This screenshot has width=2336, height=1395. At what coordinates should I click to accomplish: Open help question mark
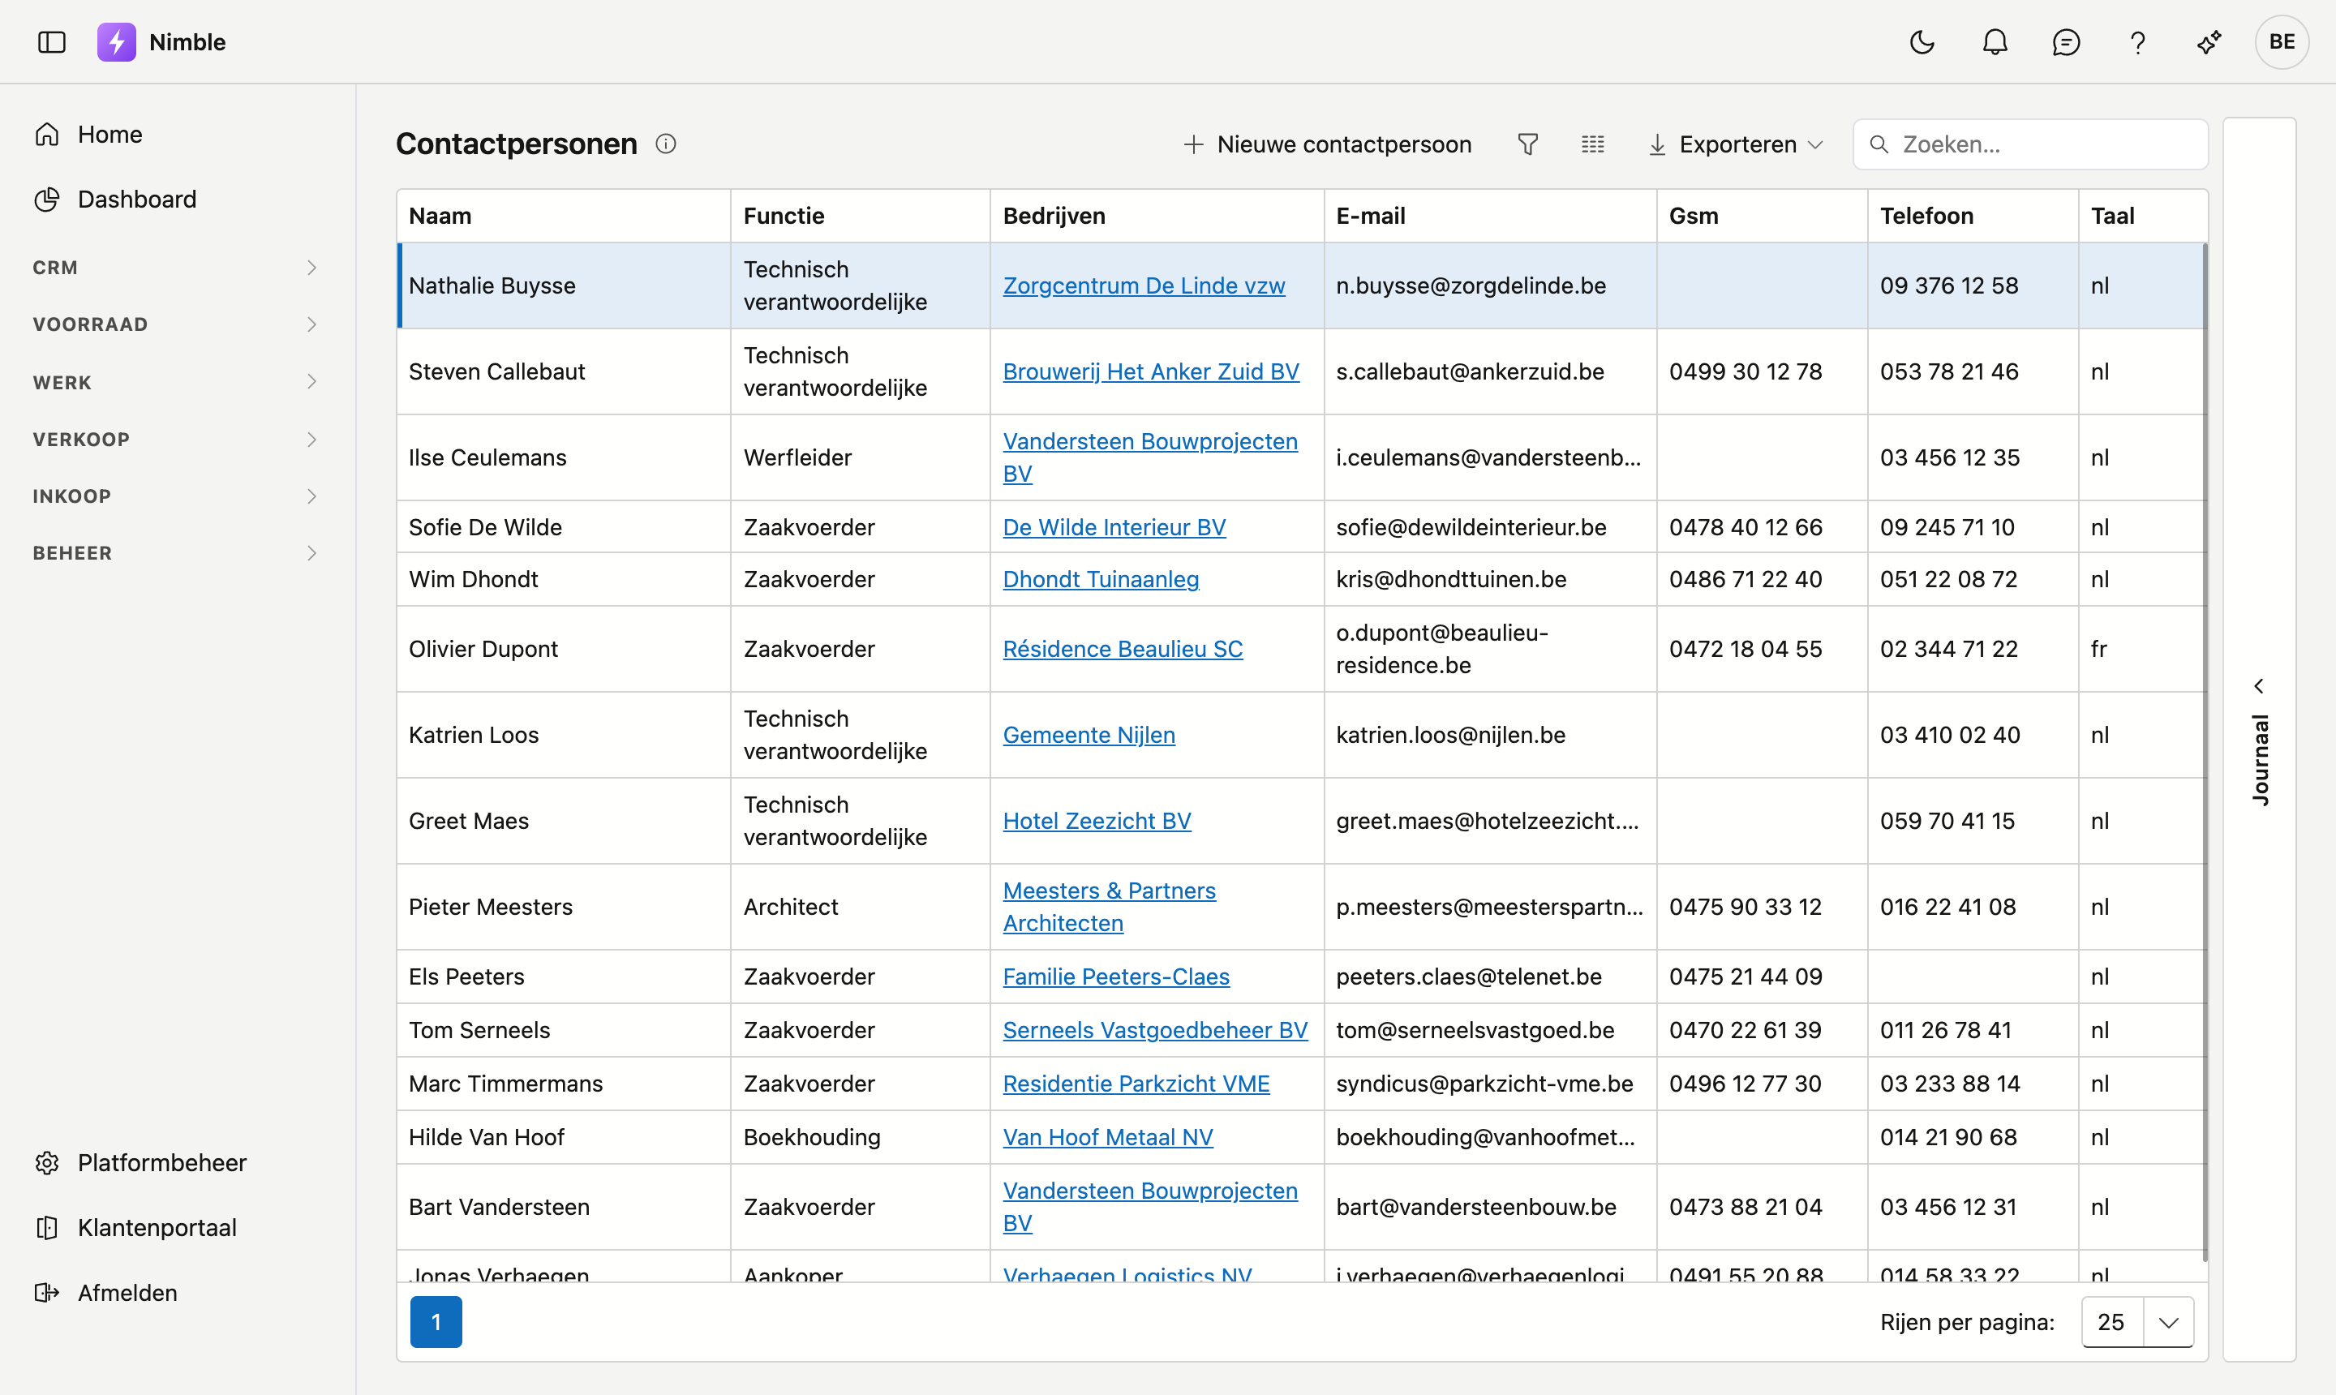pos(2137,42)
